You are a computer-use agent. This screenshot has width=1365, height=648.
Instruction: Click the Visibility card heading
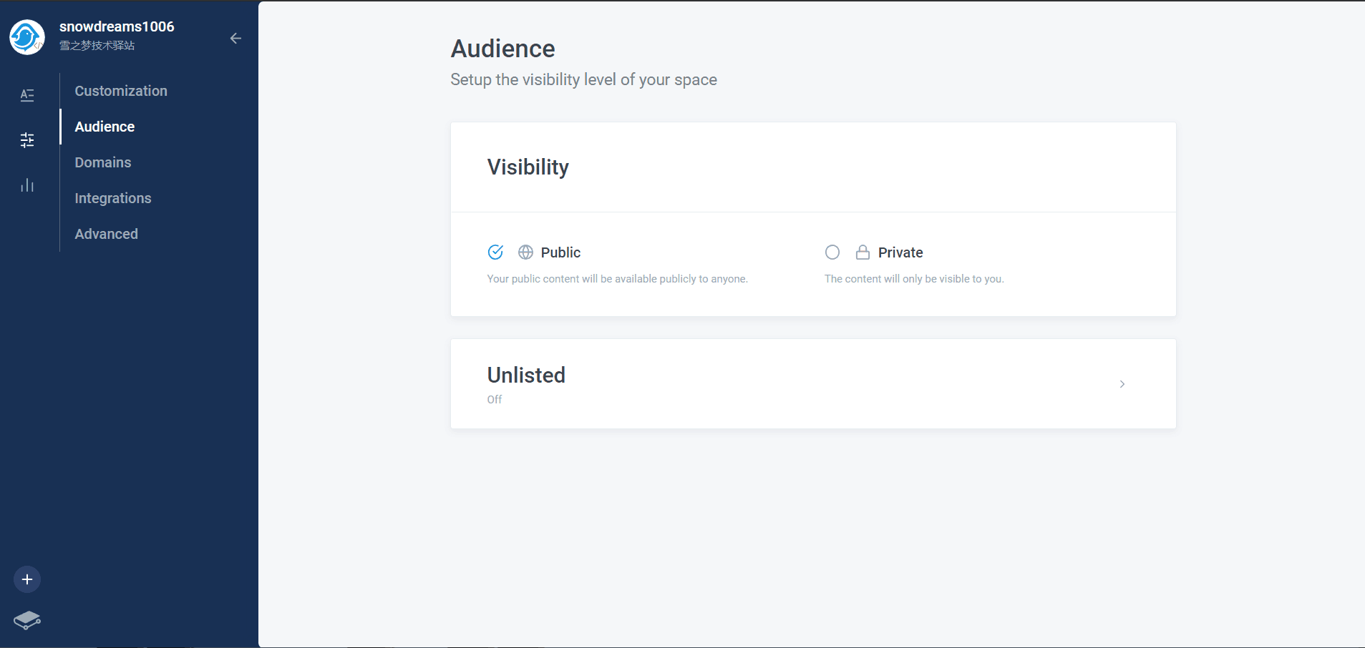[528, 167]
